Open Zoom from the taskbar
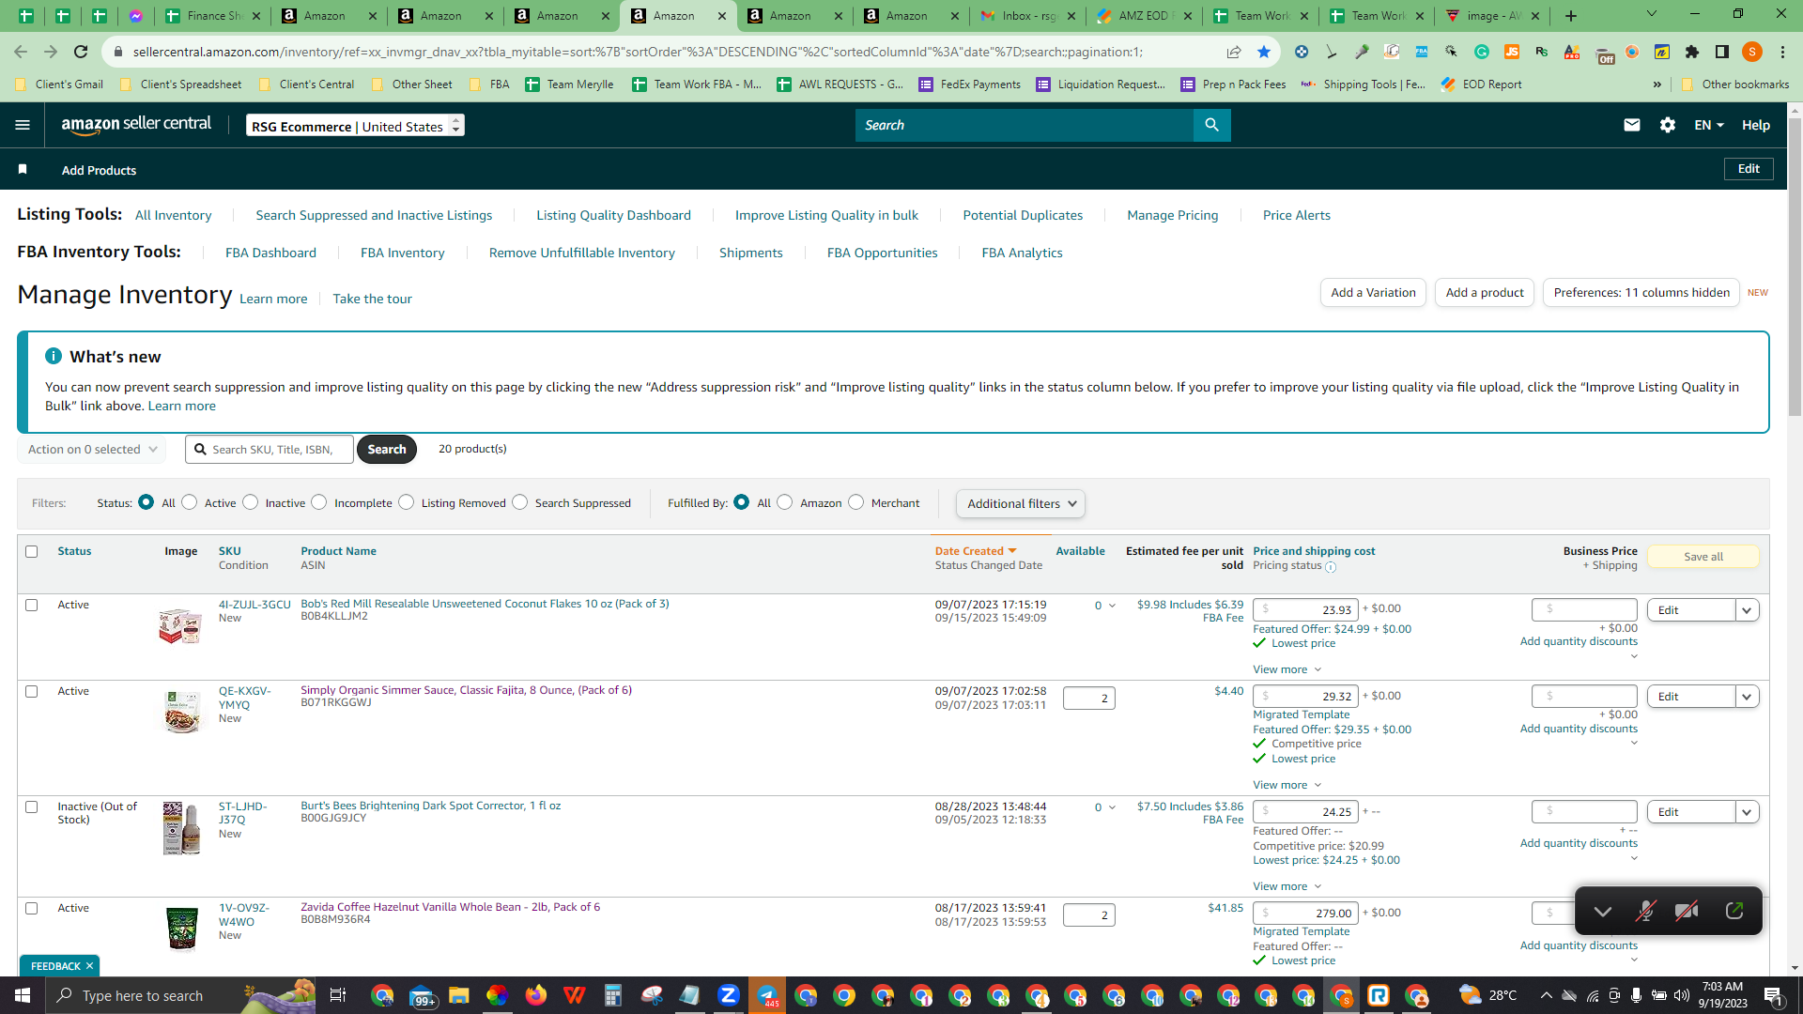The width and height of the screenshot is (1803, 1014). click(729, 995)
